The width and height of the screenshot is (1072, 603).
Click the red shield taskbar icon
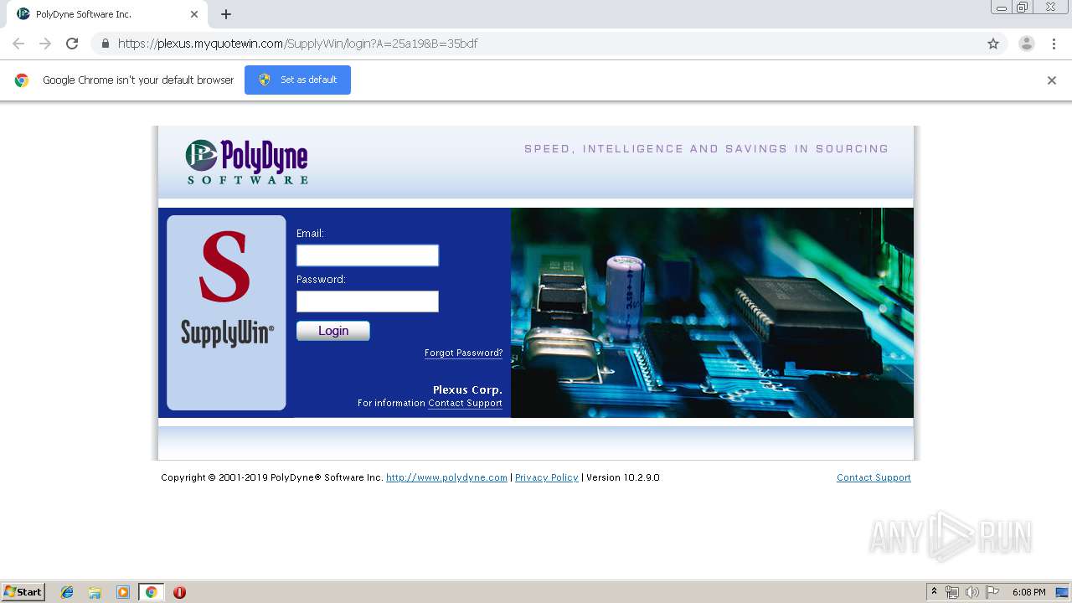click(179, 592)
